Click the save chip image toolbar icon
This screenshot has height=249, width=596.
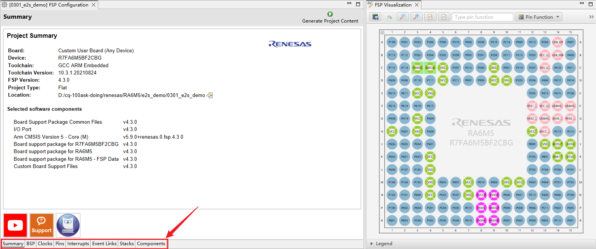[x=375, y=17]
